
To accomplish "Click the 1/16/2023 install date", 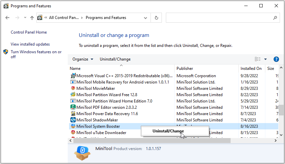I will (x=249, y=82).
